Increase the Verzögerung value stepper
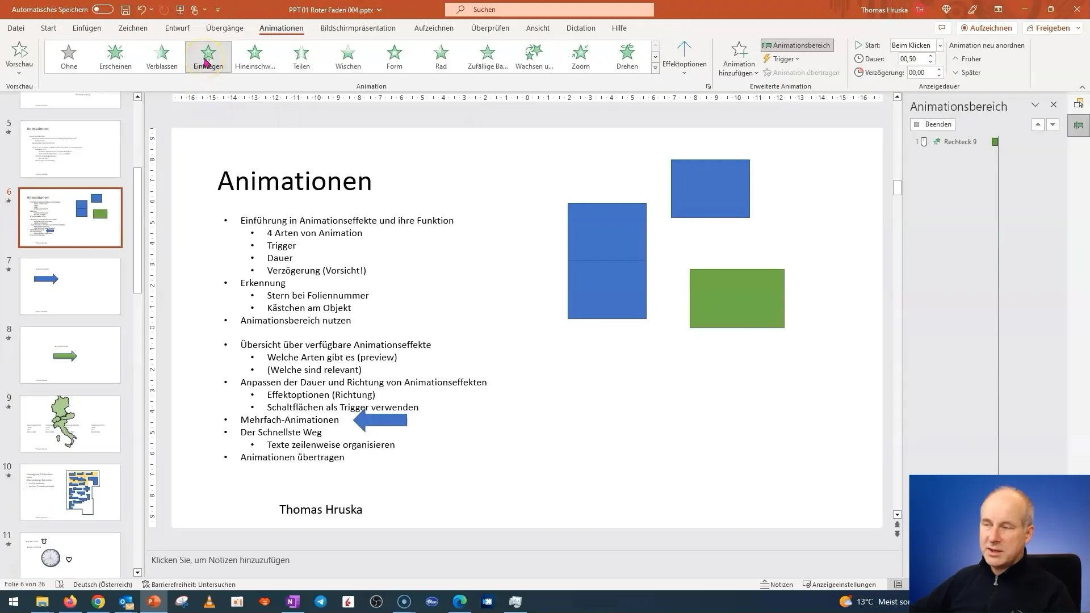Screen dimensions: 1090x613 (939, 70)
